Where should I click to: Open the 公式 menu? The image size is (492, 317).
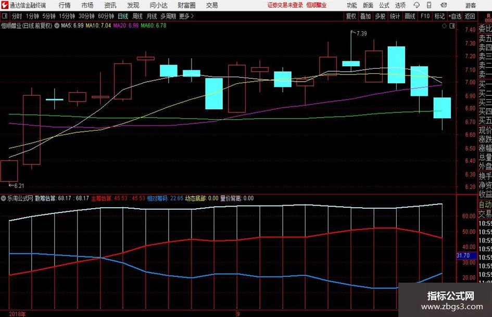[384, 5]
